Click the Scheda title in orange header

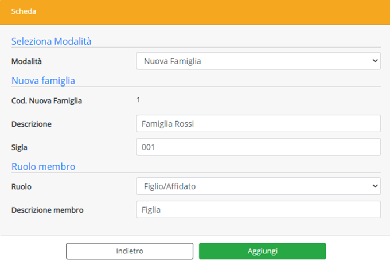tap(23, 11)
